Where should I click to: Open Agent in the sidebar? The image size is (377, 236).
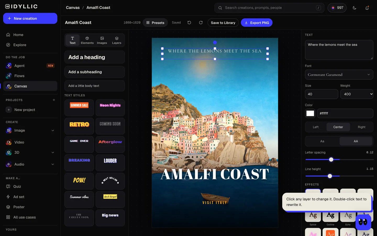coord(30,66)
